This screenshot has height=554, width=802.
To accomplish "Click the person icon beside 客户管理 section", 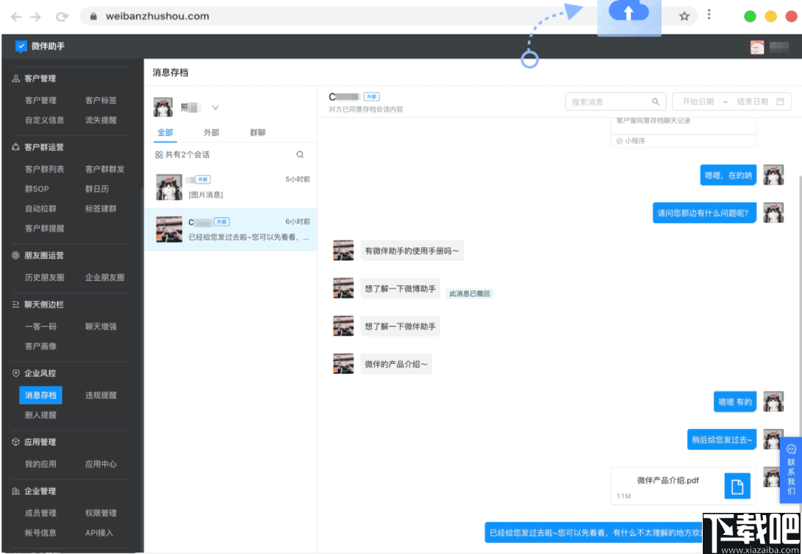I will 15,78.
